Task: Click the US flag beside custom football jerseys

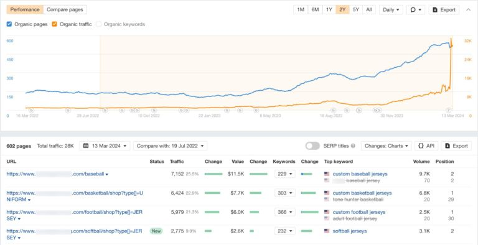Action: [x=327, y=212]
